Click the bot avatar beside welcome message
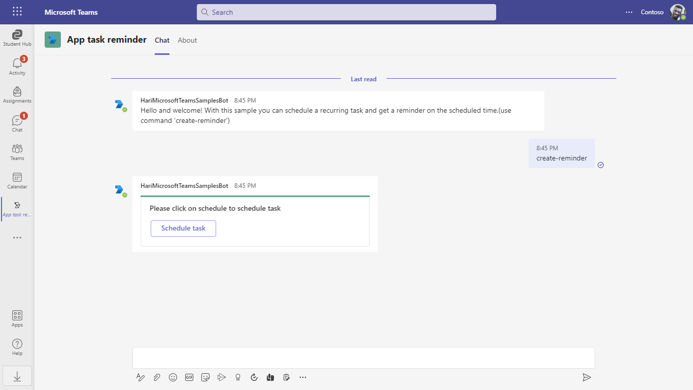 (x=120, y=105)
